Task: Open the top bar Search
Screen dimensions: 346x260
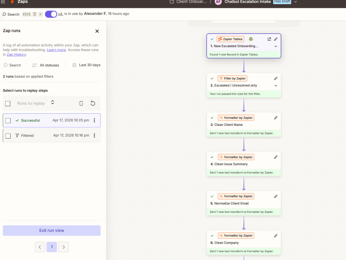Action: point(11,14)
